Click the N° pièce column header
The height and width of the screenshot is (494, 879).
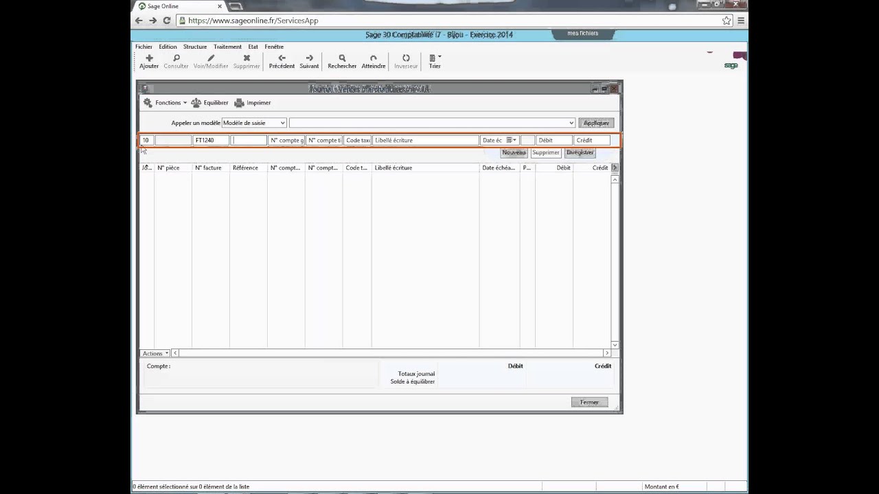(173, 167)
